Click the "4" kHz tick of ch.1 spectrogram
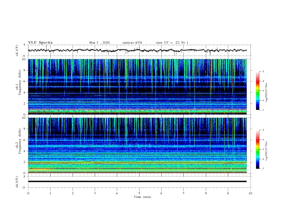This screenshot has width=282, height=217. [x=25, y=93]
